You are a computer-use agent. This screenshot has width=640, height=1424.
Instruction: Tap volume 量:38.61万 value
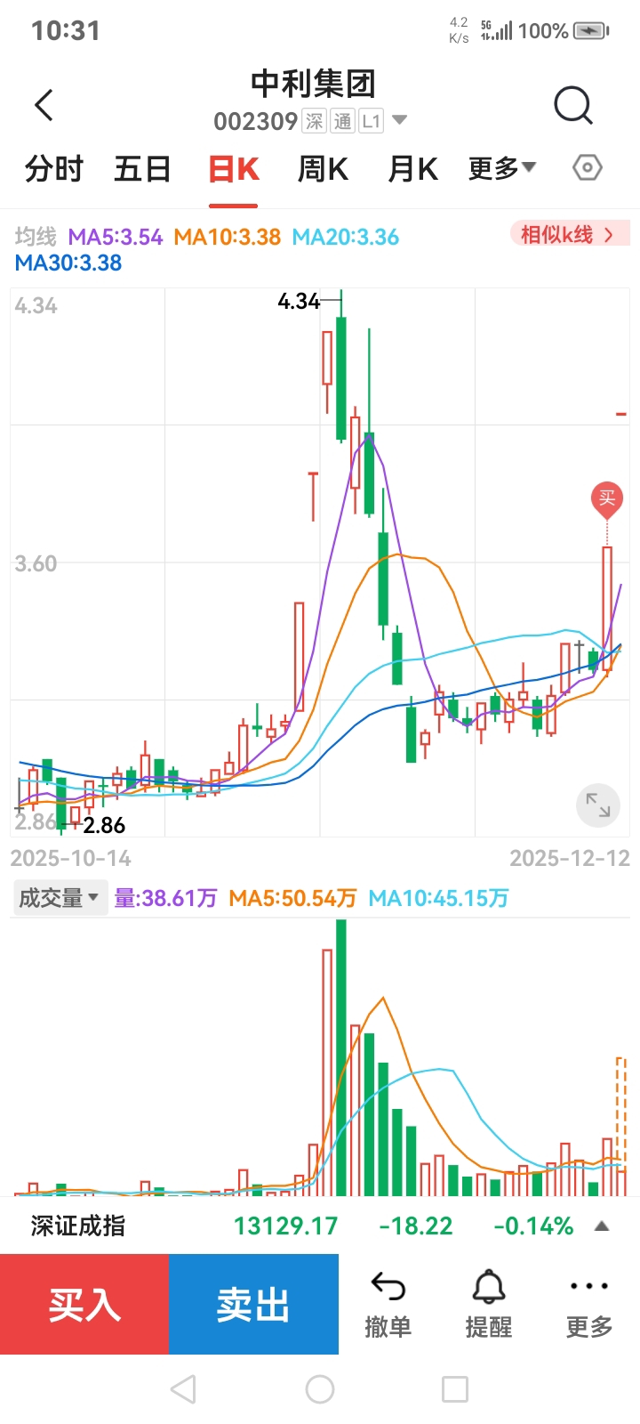tap(166, 899)
